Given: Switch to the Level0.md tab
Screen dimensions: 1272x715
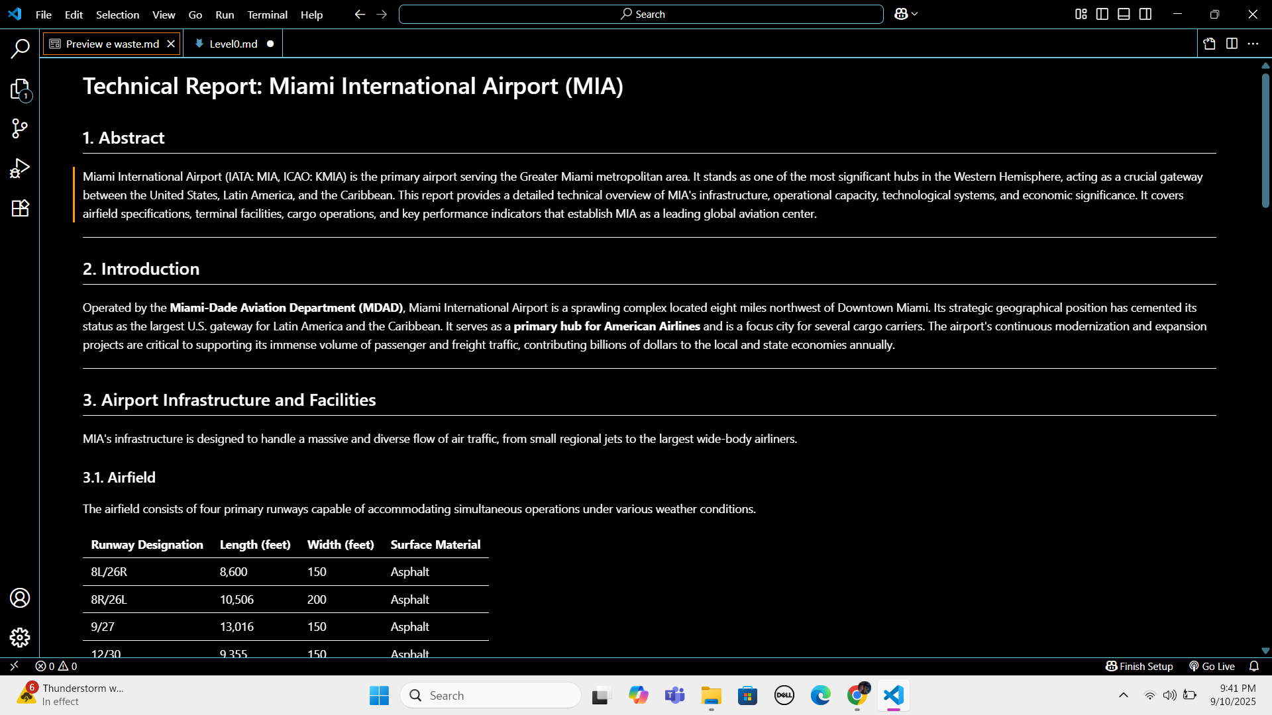Looking at the screenshot, I should [233, 44].
